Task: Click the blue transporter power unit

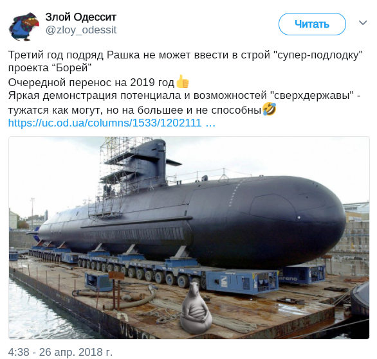Action: pyautogui.click(x=242, y=281)
